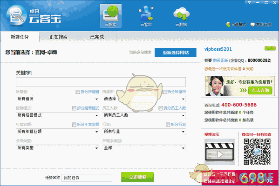This screenshot has height=186, width=279.
Task: Click the 点击咨询 consult button
Action: click(x=260, y=90)
